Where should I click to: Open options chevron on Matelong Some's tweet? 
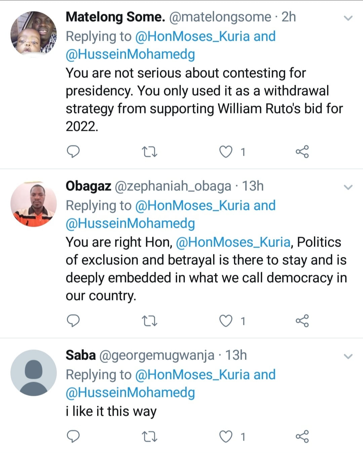[348, 18]
